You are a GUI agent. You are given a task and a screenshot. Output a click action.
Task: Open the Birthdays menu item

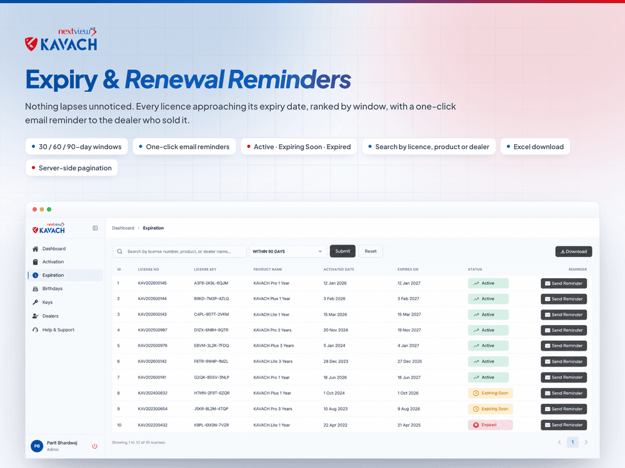coord(66,289)
